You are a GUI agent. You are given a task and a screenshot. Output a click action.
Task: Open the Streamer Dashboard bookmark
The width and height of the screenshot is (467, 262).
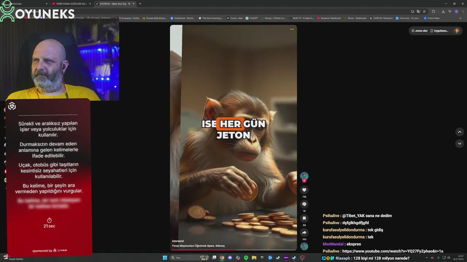click(x=329, y=18)
